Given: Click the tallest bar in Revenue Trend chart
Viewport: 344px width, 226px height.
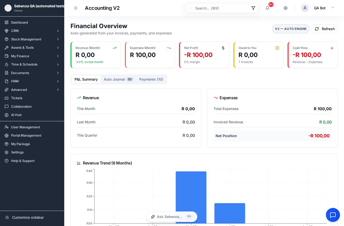Looking at the screenshot, I should [191, 197].
